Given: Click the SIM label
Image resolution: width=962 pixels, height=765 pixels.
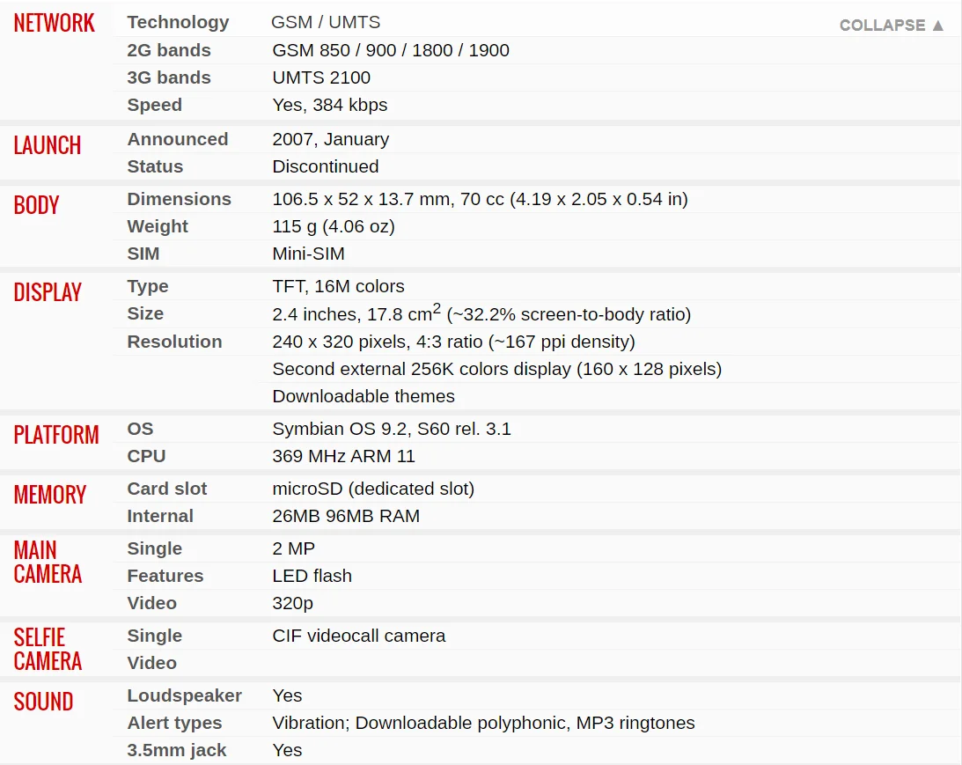Looking at the screenshot, I should pos(143,254).
